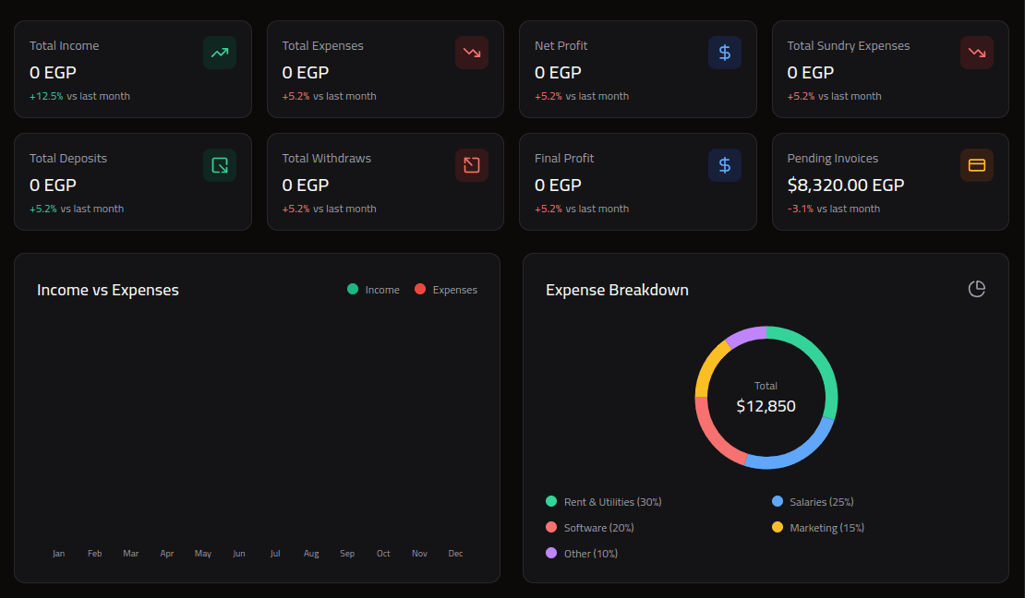Open the pie chart icon in Expense Breakdown header
1025x598 pixels.
(x=976, y=289)
